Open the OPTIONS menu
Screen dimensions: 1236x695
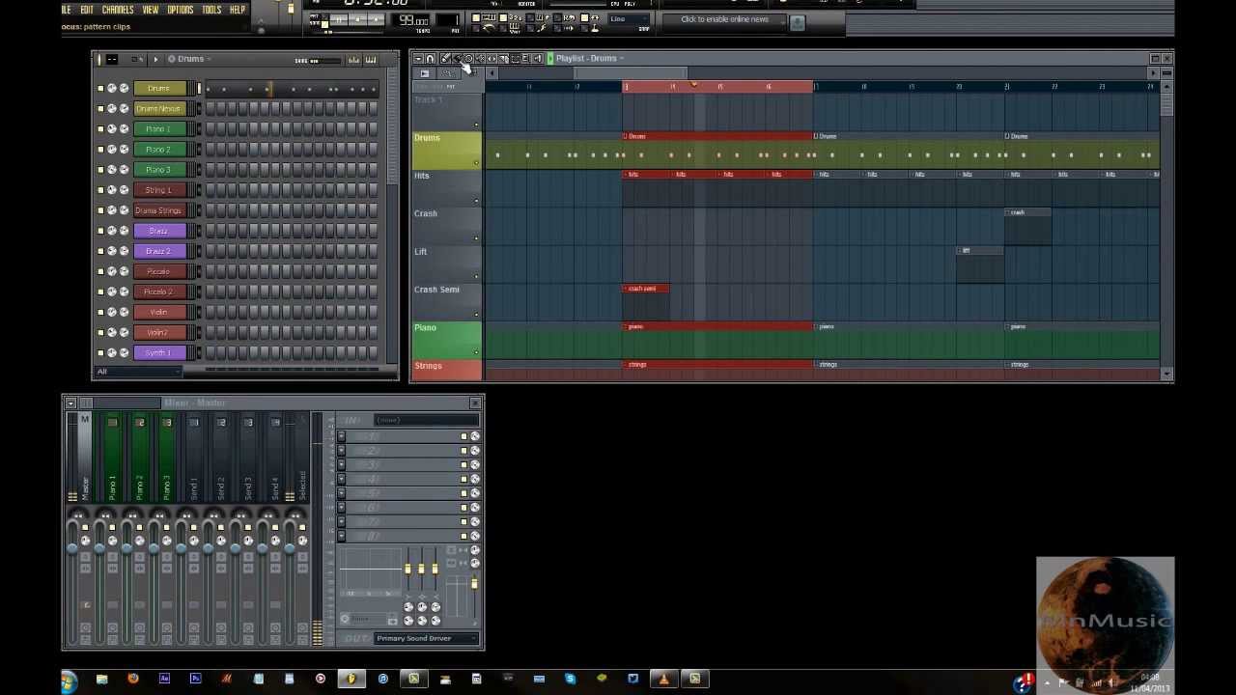[181, 10]
